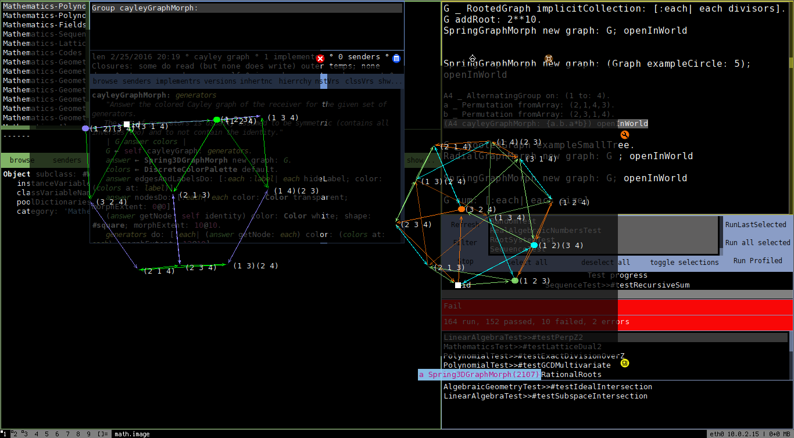Select 'PolynomialTest>>#testGCDMultivariate' failure
Image resolution: width=794 pixels, height=438 pixels.
[615, 365]
